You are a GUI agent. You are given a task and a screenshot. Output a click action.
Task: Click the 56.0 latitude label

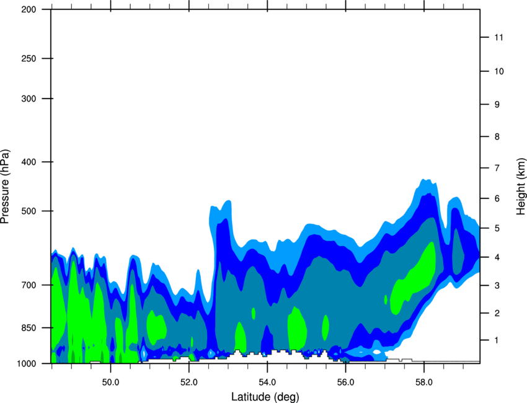(345, 383)
